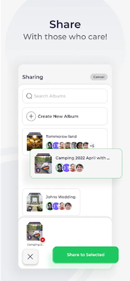130x281 pixels.
Task: Click the selected Camping thumbnail in bottom tray
Action: (x=35, y=232)
